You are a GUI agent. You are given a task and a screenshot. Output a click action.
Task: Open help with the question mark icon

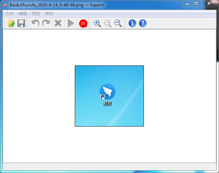click(x=143, y=23)
